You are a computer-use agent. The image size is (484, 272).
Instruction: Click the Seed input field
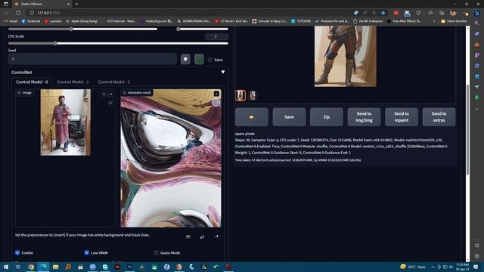[x=92, y=59]
